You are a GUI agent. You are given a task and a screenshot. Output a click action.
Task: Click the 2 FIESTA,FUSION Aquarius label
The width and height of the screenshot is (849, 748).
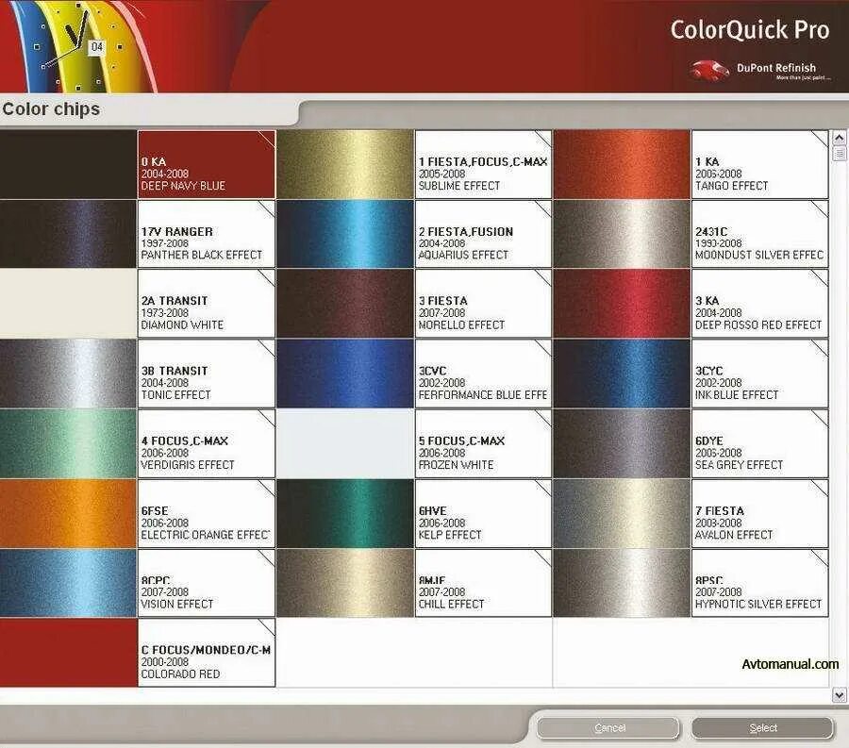pos(484,234)
